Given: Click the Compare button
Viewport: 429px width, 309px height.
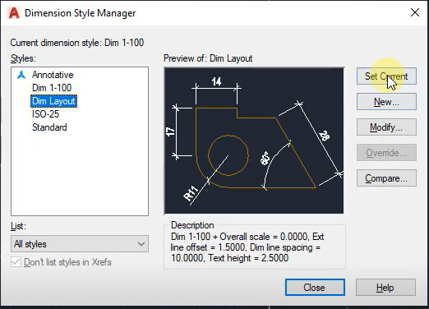Looking at the screenshot, I should [x=386, y=178].
